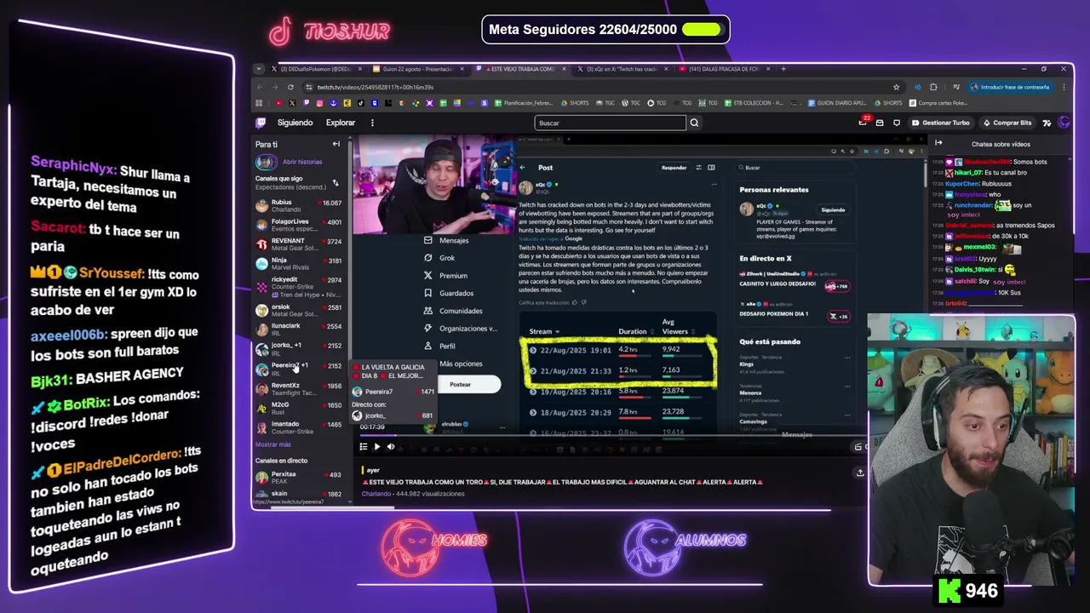The height and width of the screenshot is (613, 1090).
Task: Click Mostrar más in followed channels
Action: [272, 444]
